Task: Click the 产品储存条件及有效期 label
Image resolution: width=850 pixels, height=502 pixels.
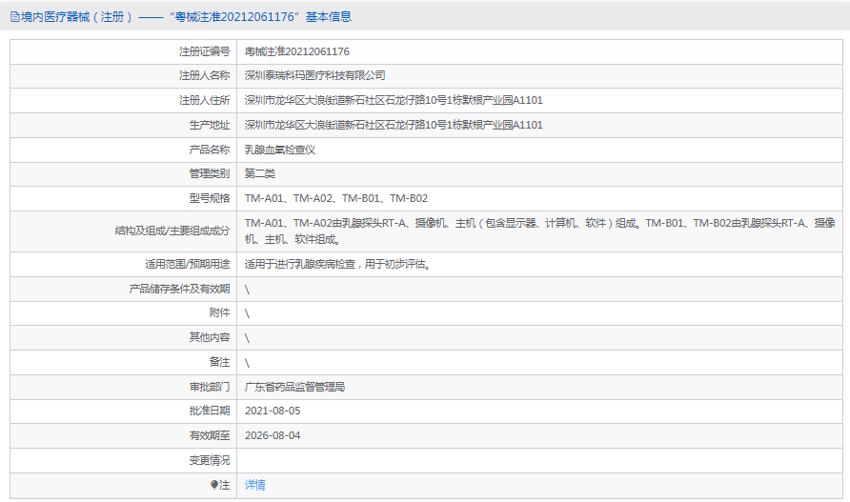Action: coord(179,289)
